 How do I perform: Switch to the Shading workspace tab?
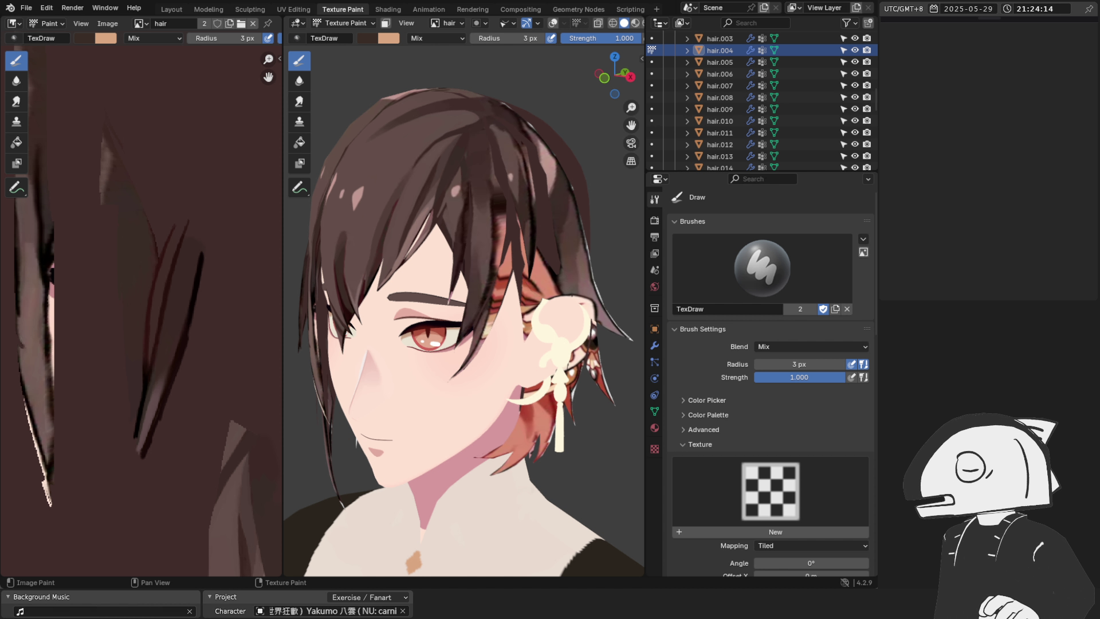pyautogui.click(x=388, y=9)
